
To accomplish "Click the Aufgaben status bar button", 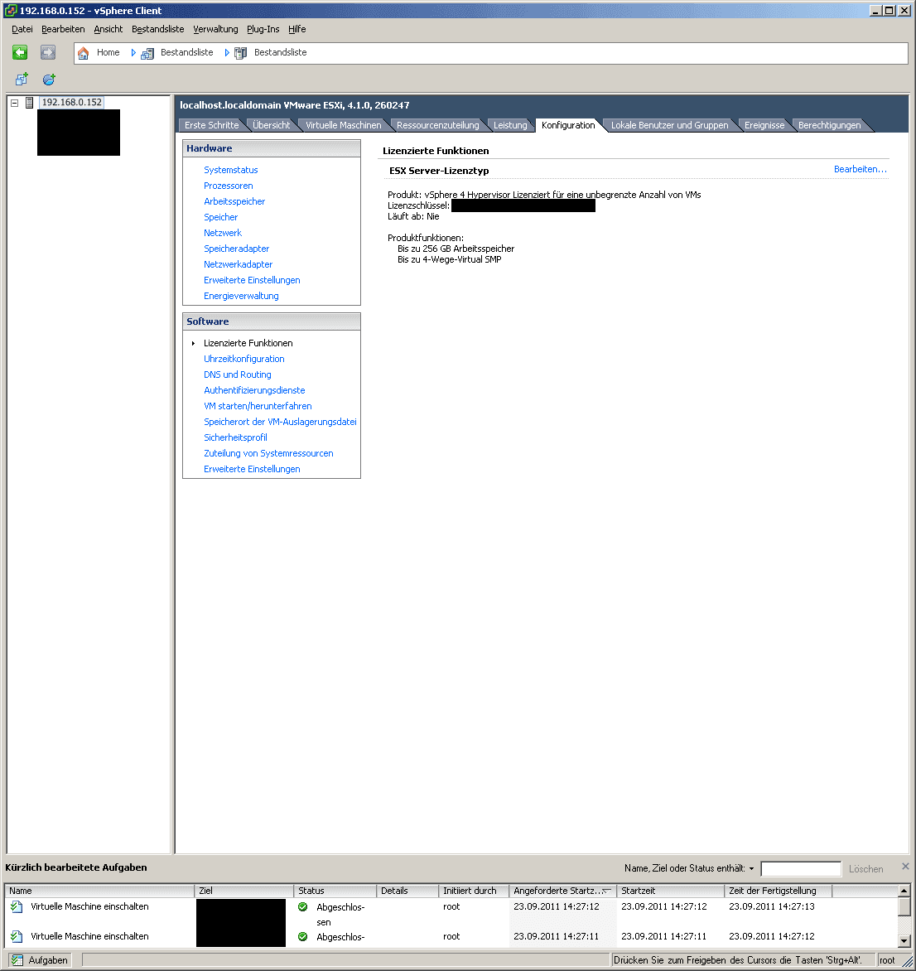I will (x=41, y=960).
